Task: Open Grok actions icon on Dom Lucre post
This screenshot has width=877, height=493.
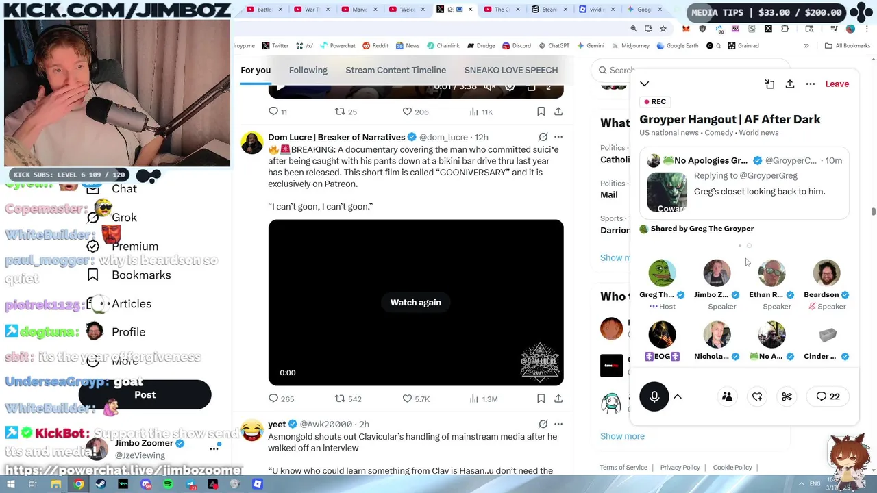Action: 543,137
